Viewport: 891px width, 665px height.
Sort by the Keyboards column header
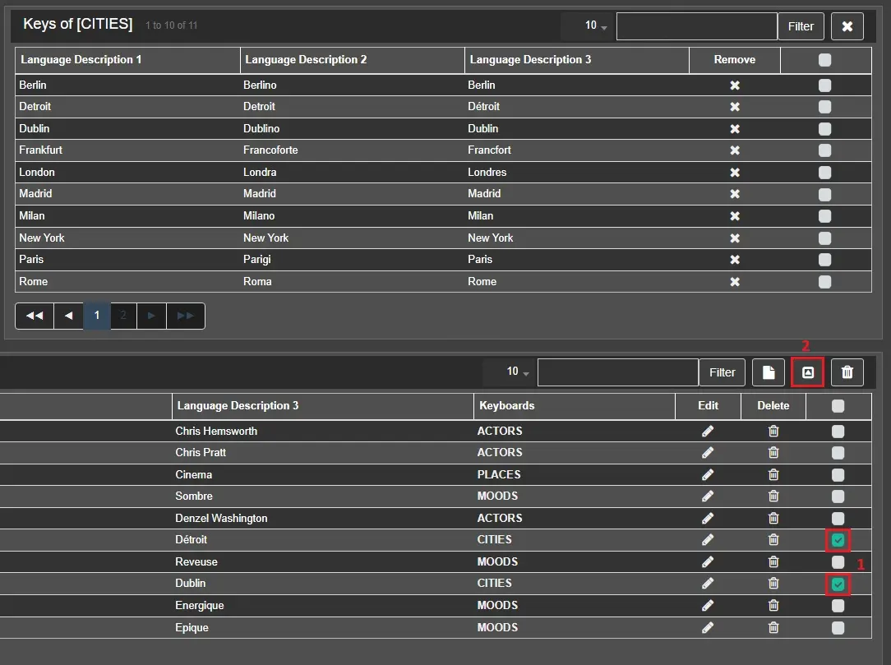[x=507, y=405]
